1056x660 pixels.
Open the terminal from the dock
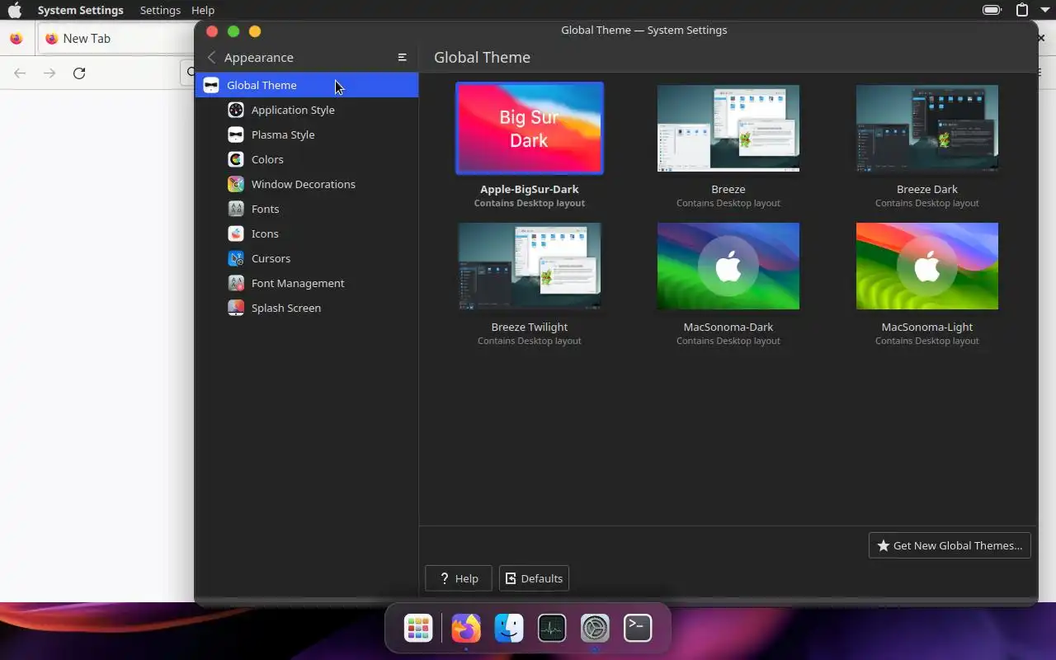coord(638,629)
